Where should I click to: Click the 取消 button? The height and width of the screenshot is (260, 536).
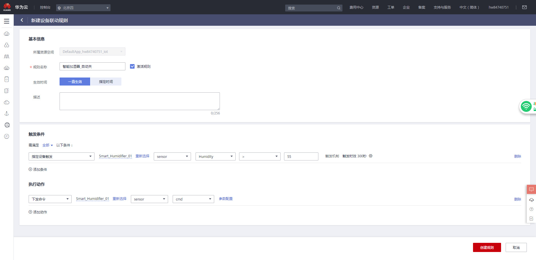pos(516,247)
